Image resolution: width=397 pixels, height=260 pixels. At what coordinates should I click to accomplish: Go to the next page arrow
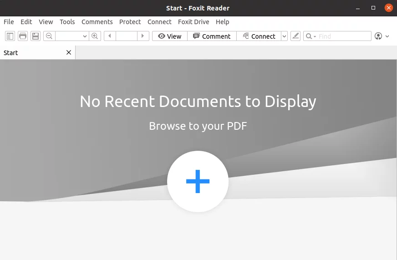click(x=143, y=36)
